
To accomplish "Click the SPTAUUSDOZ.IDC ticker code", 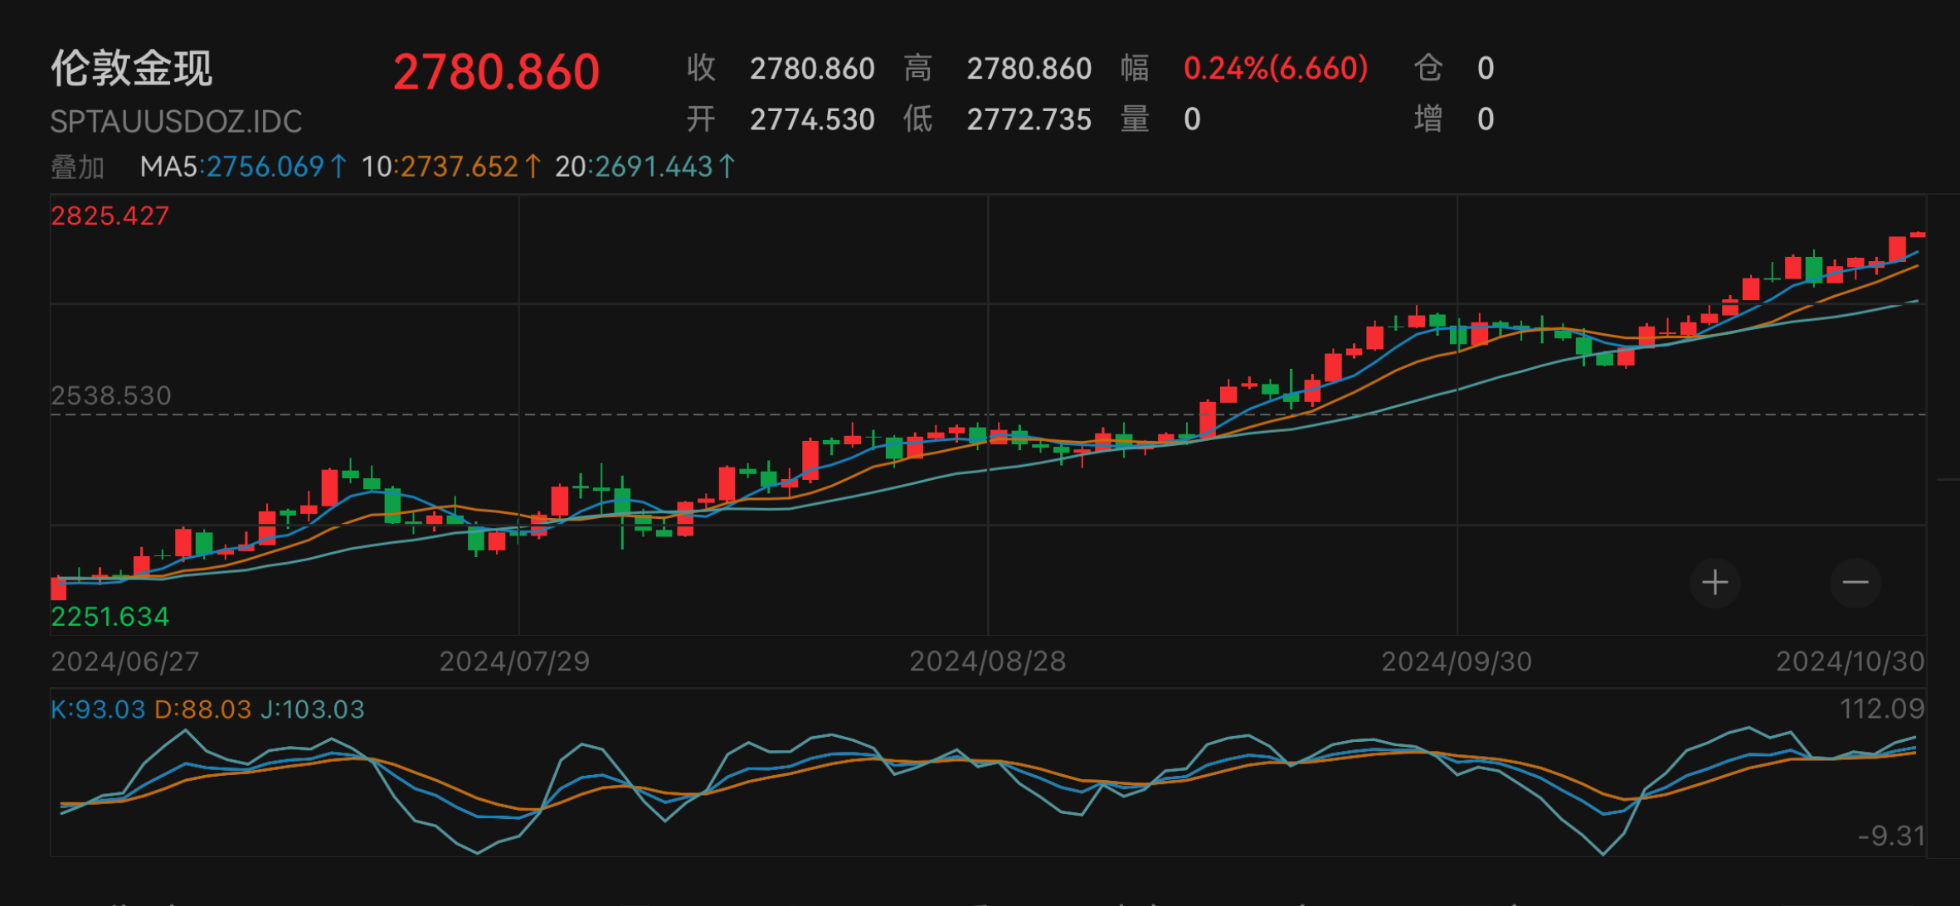I will 176,122.
